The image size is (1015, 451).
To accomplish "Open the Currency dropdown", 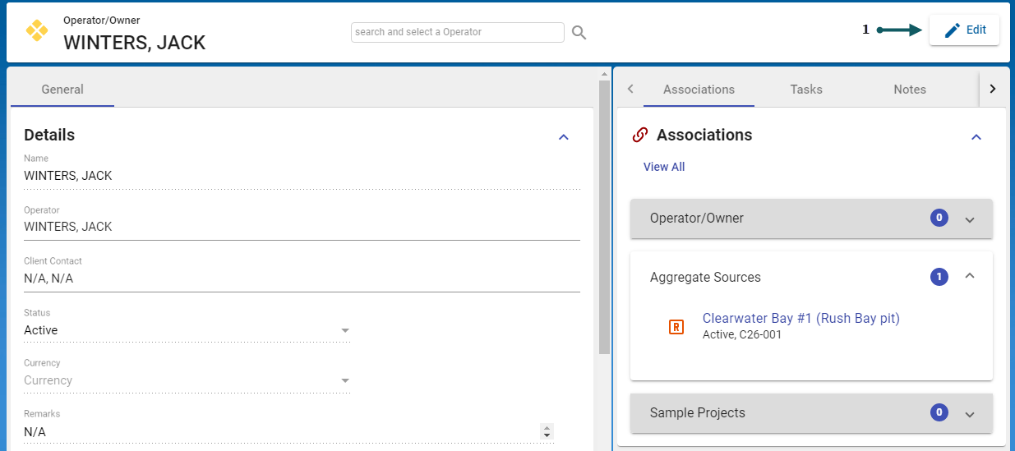I will (x=345, y=380).
